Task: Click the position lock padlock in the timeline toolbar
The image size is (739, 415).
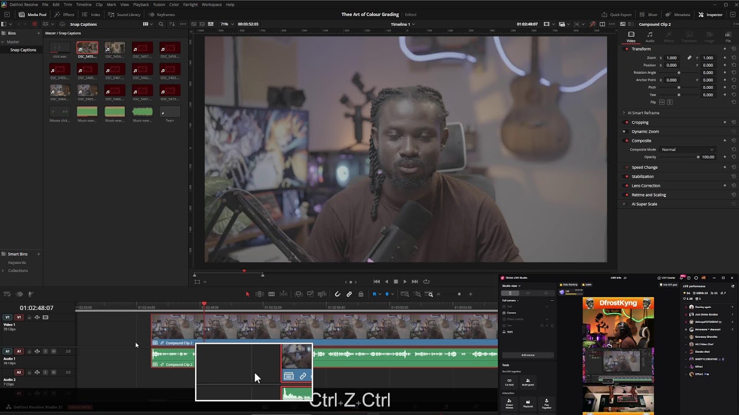Action: (361, 294)
